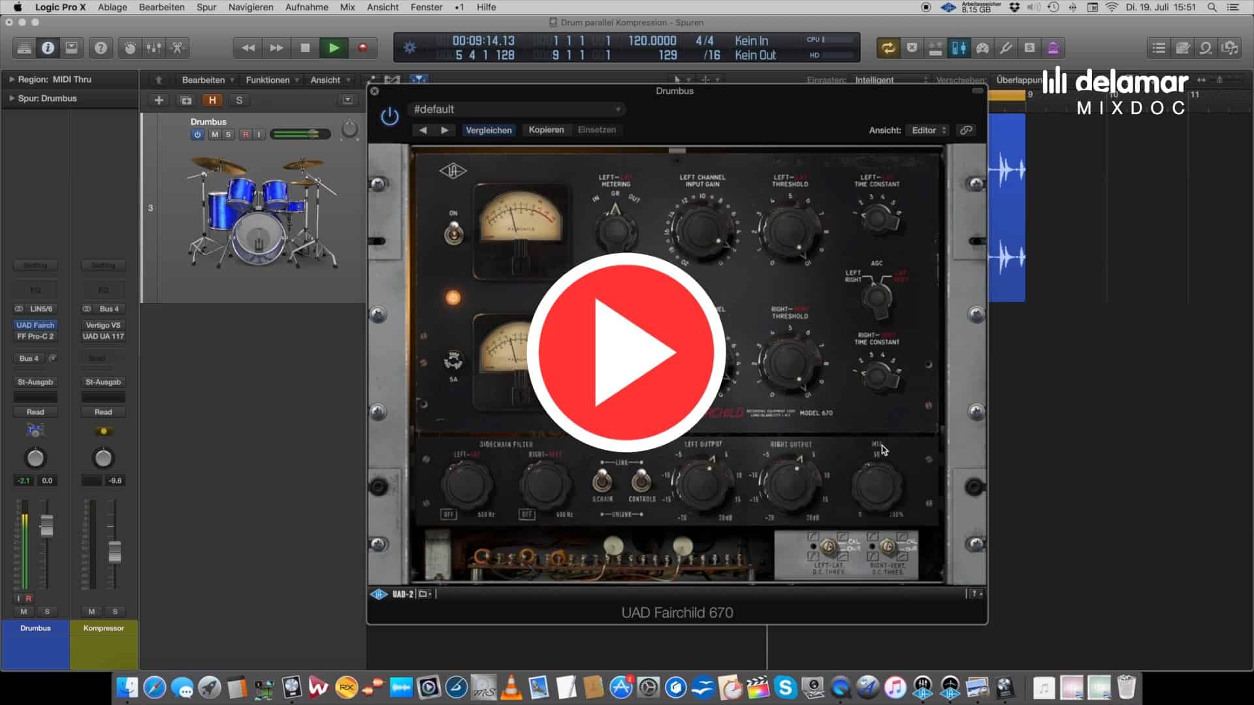Open Quick Help question mark button
1254x705 pixels.
click(101, 48)
